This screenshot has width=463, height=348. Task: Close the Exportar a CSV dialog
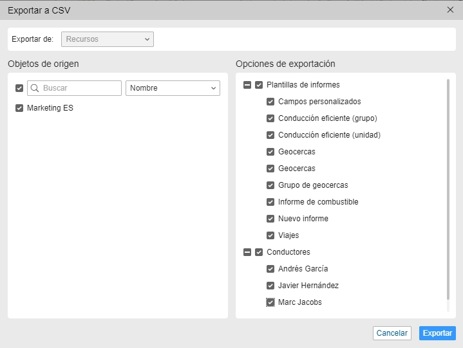[x=450, y=10]
